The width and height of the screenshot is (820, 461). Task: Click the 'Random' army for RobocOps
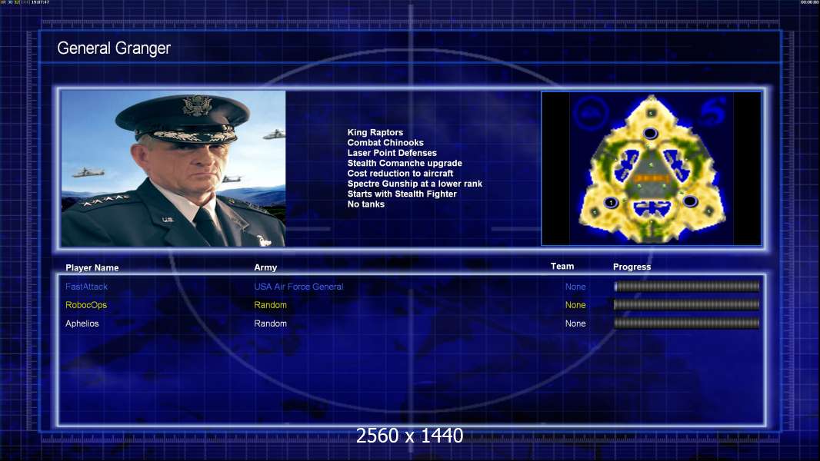point(270,305)
